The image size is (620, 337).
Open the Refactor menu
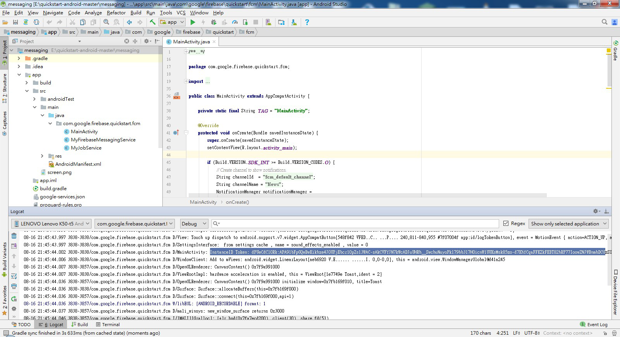coord(116,12)
